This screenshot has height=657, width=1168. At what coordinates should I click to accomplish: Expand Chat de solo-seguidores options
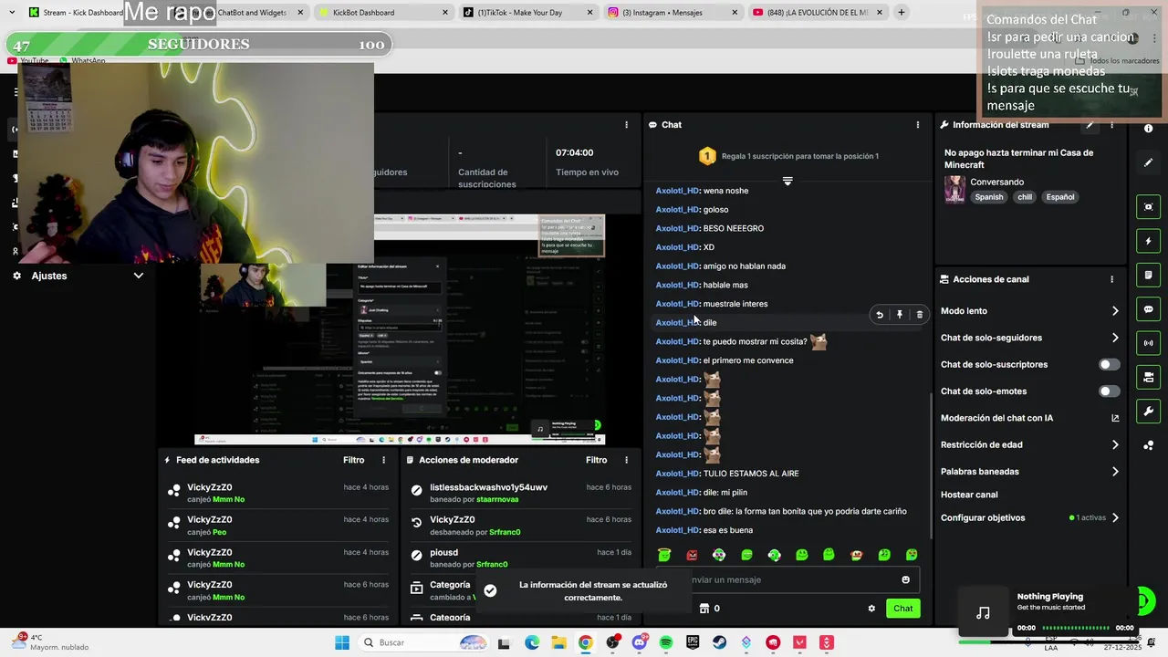pos(1115,338)
